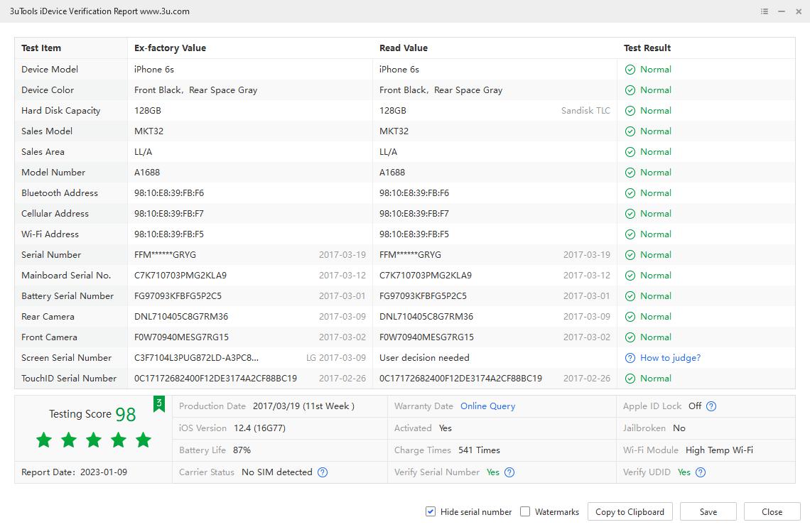Click the green check icon for Serial Number
810x532 pixels.
click(630, 255)
